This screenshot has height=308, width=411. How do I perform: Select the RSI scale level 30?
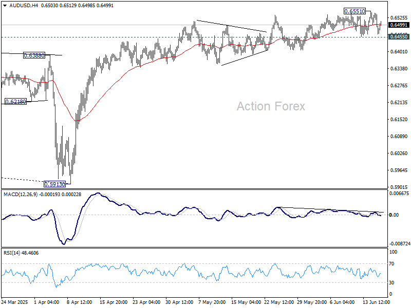(391, 283)
